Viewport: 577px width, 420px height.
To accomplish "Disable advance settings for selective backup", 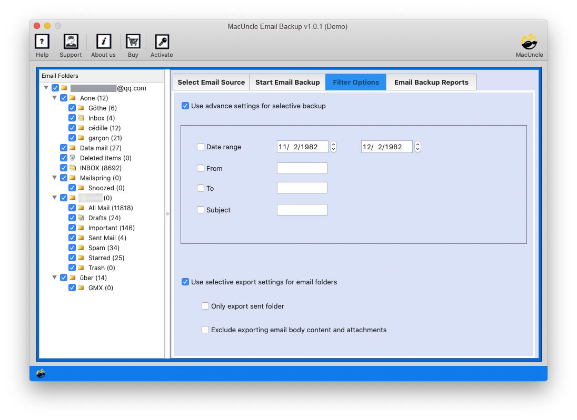I will tap(185, 106).
